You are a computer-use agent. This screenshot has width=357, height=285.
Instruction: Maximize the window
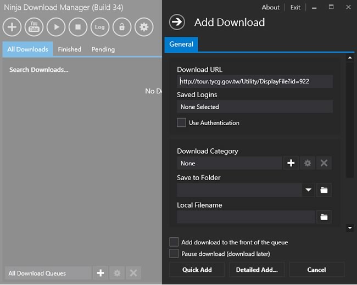[331, 7]
